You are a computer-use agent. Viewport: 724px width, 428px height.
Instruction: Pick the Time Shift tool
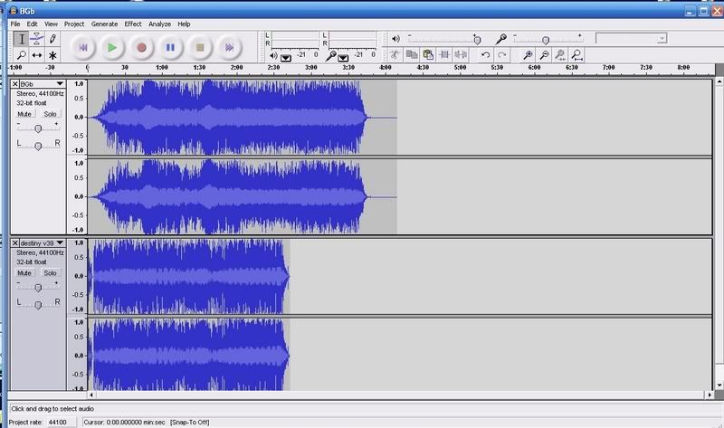(37, 56)
